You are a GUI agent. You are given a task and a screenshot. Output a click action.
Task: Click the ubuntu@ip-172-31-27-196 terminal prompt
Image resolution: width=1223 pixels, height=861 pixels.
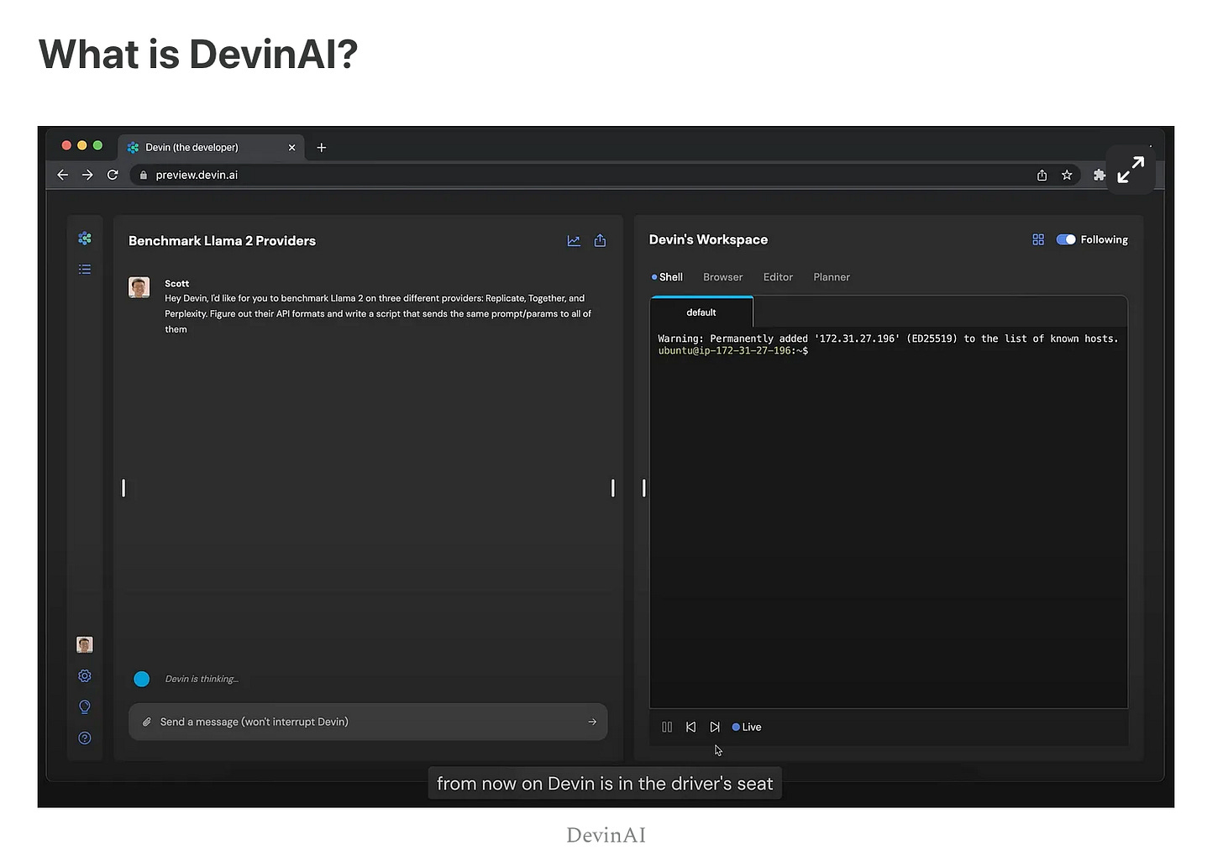[x=732, y=350]
